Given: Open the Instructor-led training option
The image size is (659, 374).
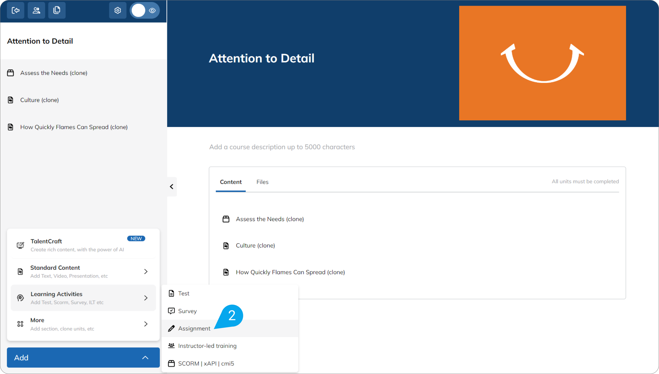Looking at the screenshot, I should [207, 346].
